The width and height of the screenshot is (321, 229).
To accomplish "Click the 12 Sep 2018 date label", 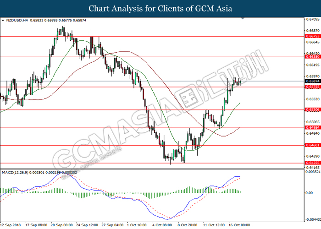I will (11, 225).
